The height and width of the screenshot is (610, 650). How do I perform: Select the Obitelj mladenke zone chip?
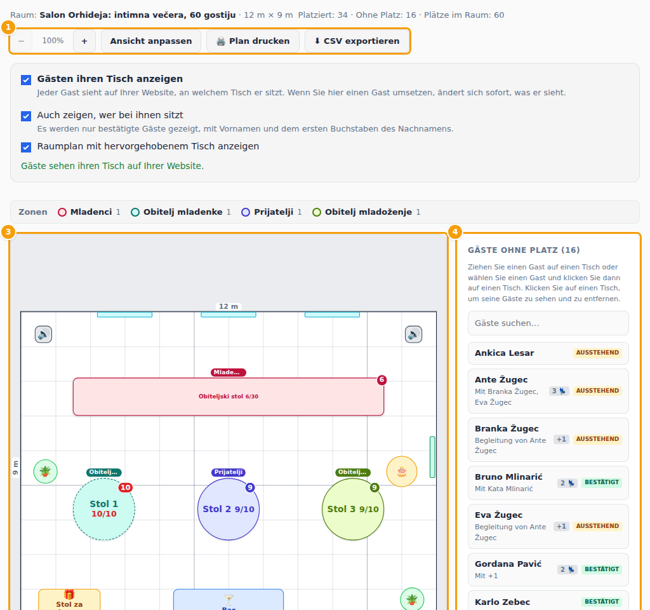pos(181,212)
